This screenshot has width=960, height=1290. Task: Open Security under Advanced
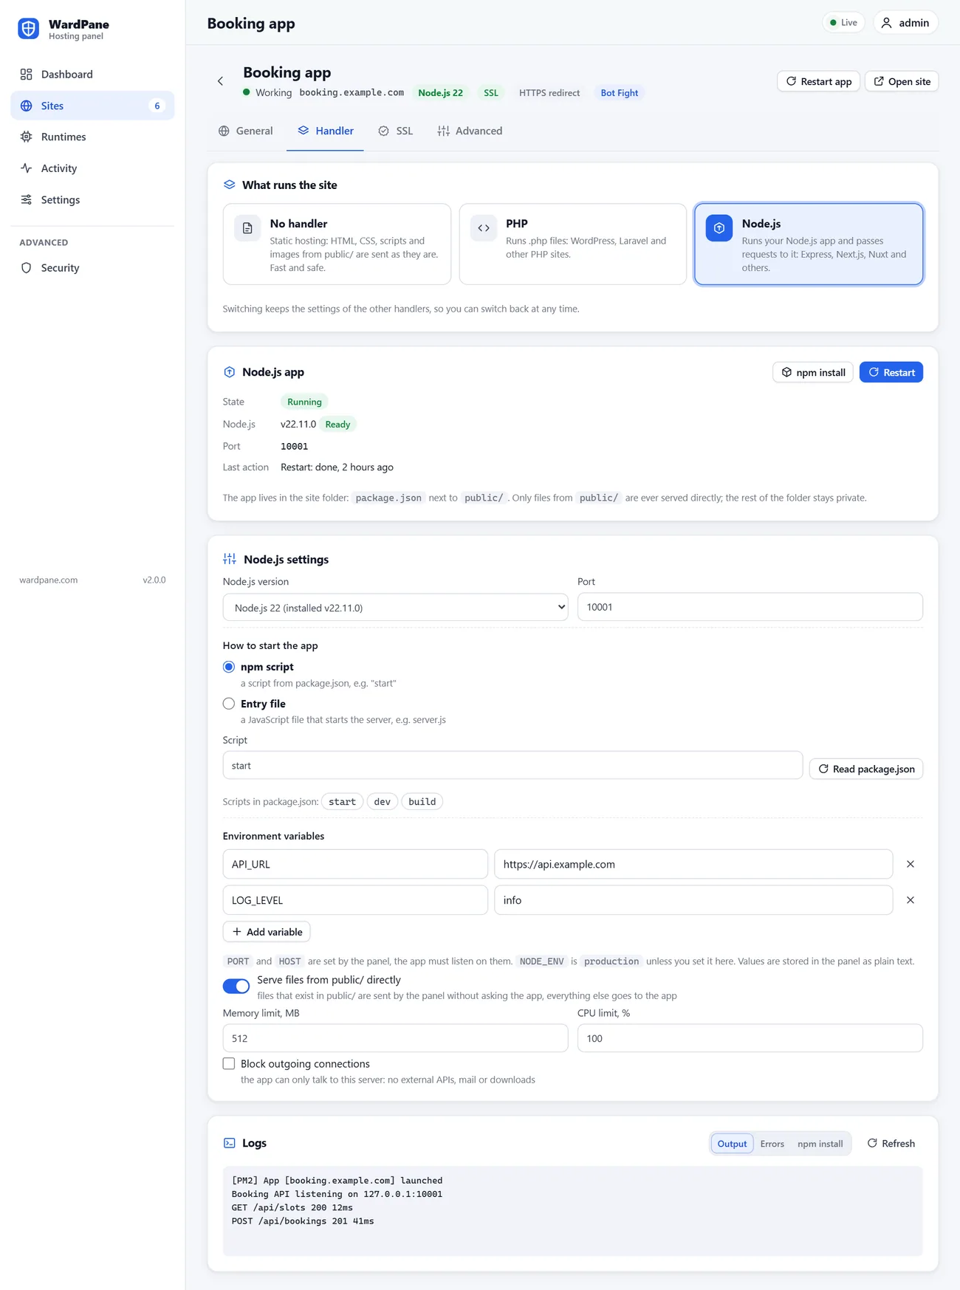(x=92, y=268)
